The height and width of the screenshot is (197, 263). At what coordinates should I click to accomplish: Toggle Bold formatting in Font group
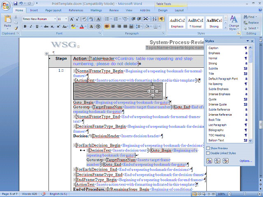point(25,27)
